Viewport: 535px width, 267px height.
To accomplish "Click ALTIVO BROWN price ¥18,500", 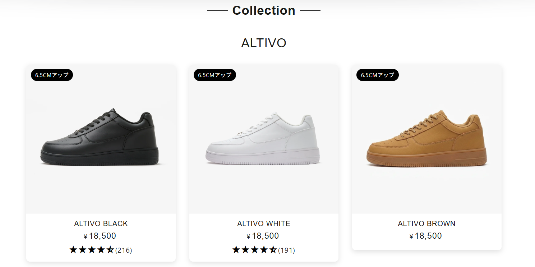I will pos(426,236).
